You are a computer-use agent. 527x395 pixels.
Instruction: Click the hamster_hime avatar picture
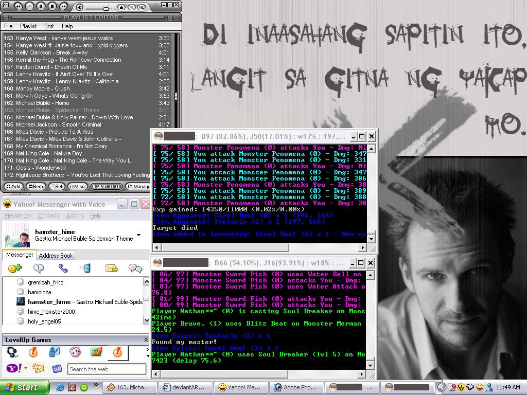pyautogui.click(x=17, y=235)
